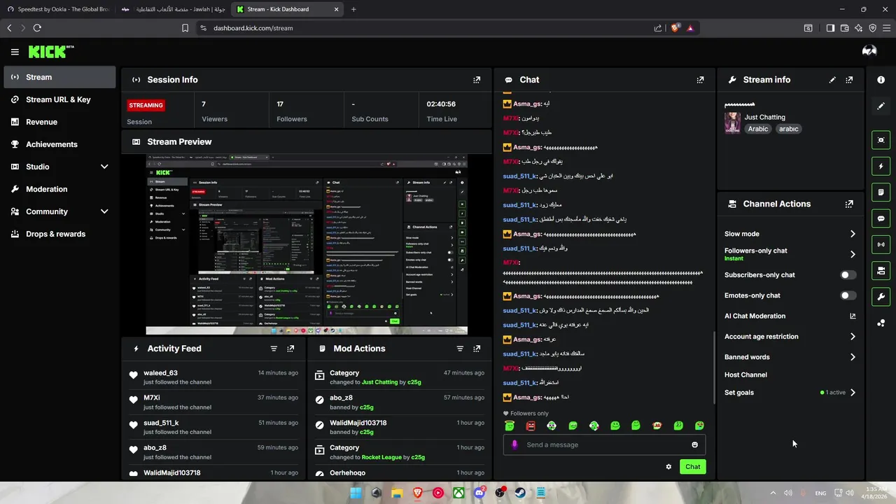
Task: Open the Brave shields icon in the address bar
Action: tap(675, 28)
